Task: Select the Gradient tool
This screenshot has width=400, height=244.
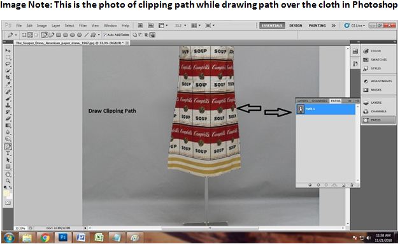Action: click(x=8, y=126)
